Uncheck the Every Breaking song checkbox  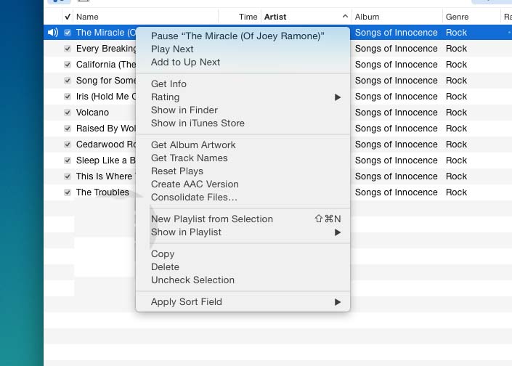click(x=68, y=49)
